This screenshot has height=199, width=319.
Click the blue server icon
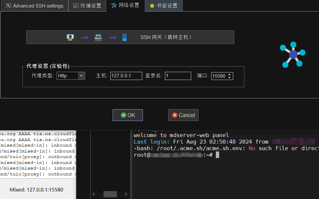(125, 37)
